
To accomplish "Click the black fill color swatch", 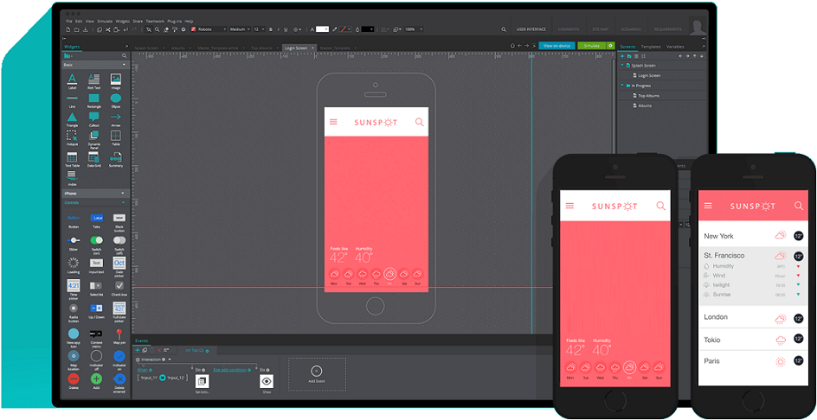I will tap(368, 29).
